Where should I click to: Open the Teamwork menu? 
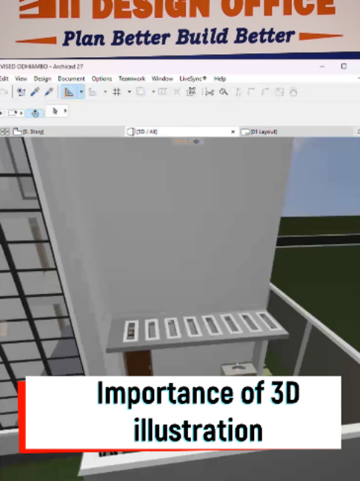[132, 79]
